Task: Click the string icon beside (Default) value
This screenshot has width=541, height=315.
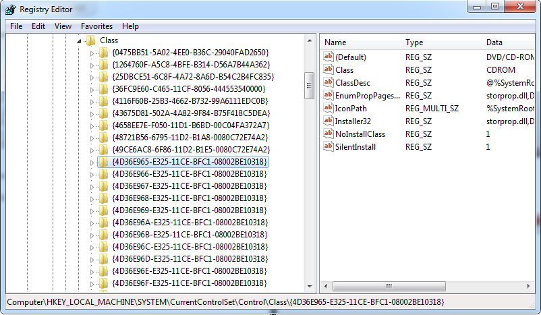Action: click(329, 58)
